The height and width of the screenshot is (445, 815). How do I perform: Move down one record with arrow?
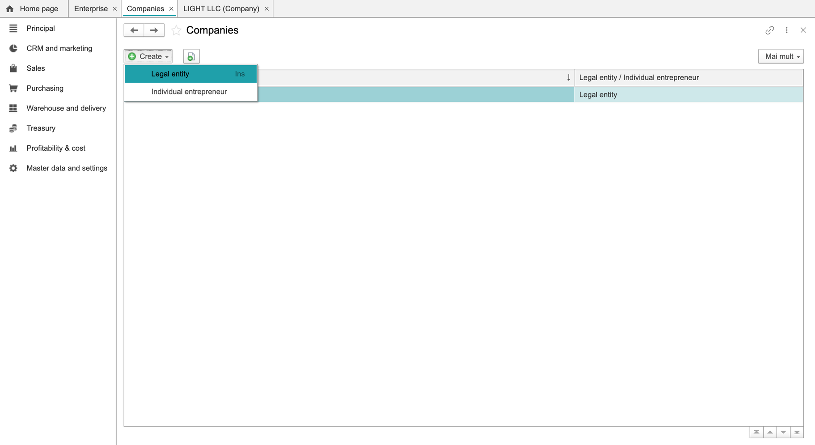[x=783, y=432]
